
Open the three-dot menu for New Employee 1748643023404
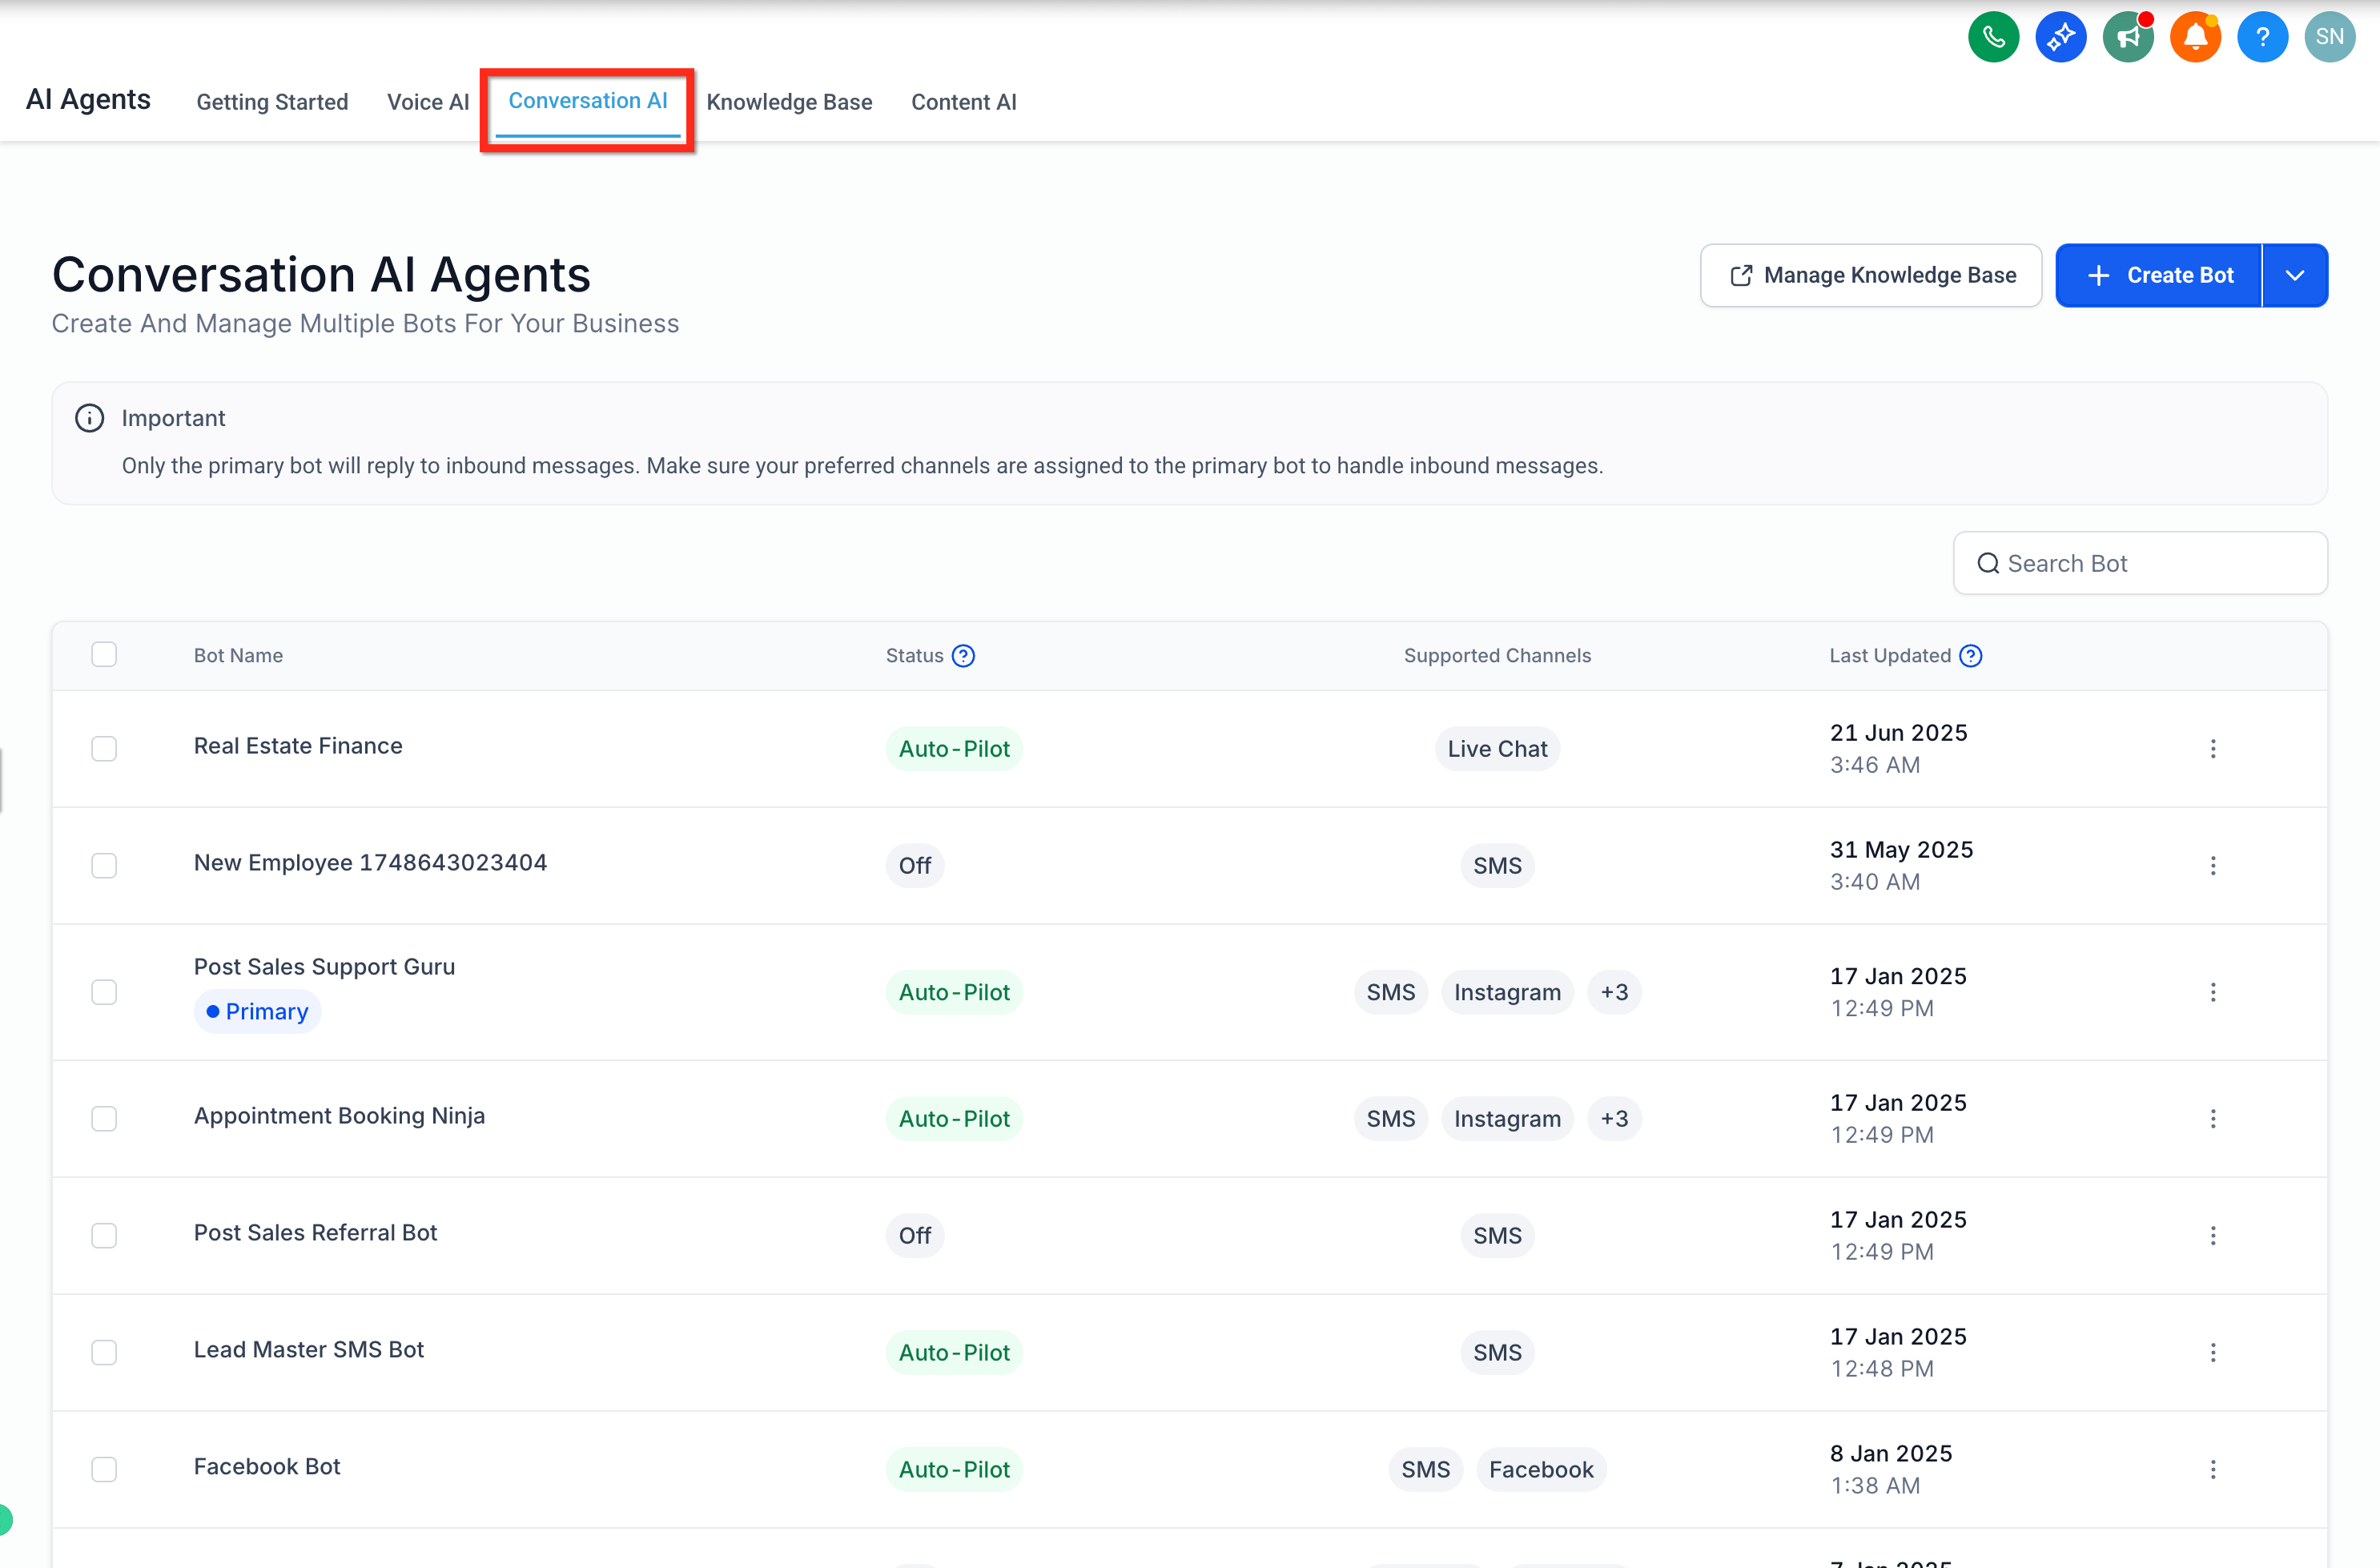pos(2212,866)
